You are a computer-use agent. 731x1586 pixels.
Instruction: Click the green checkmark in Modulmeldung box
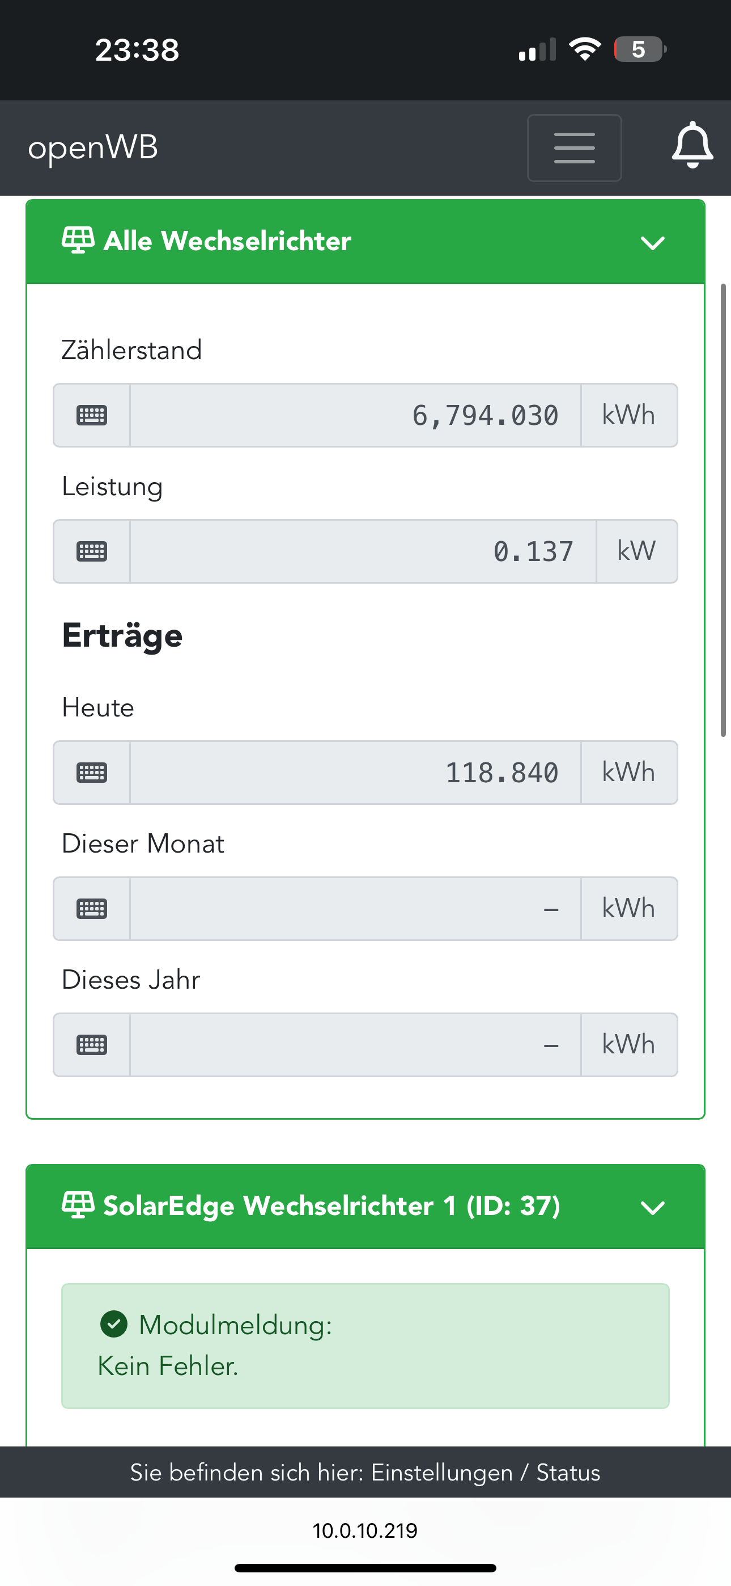pyautogui.click(x=114, y=1325)
